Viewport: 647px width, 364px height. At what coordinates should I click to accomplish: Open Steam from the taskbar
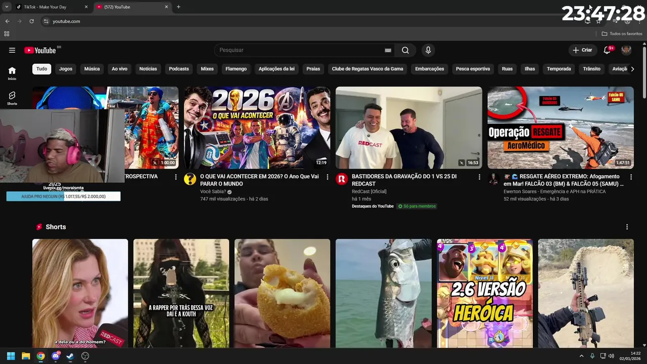pyautogui.click(x=70, y=356)
